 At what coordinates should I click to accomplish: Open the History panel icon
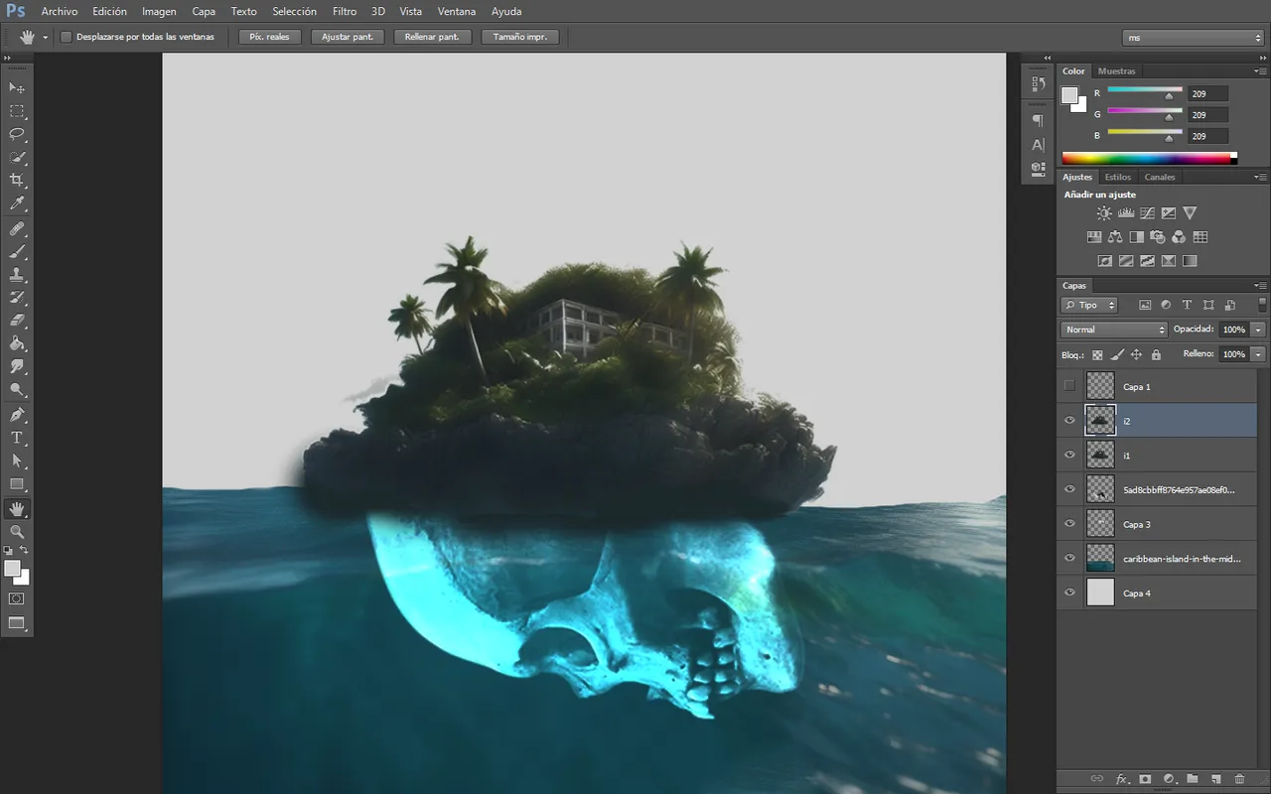tap(1038, 83)
